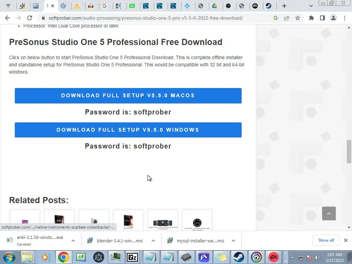Close the active softprober tab
The width and height of the screenshot is (352, 264).
(53, 6)
